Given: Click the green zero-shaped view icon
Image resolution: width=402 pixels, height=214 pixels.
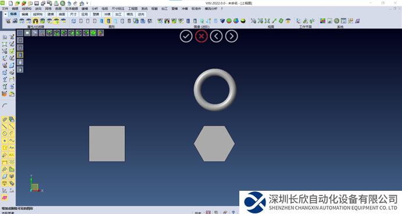Looking at the screenshot, I should [x=281, y=21].
